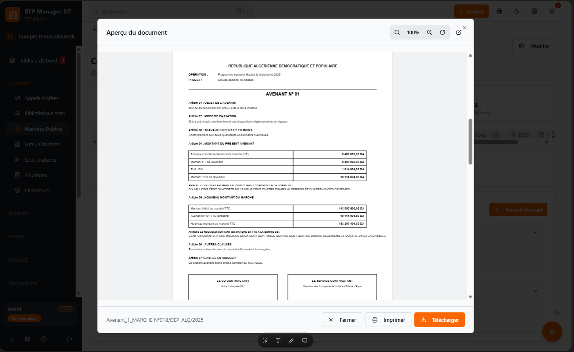Open the help question mark icon
The image size is (574, 352).
point(44,339)
